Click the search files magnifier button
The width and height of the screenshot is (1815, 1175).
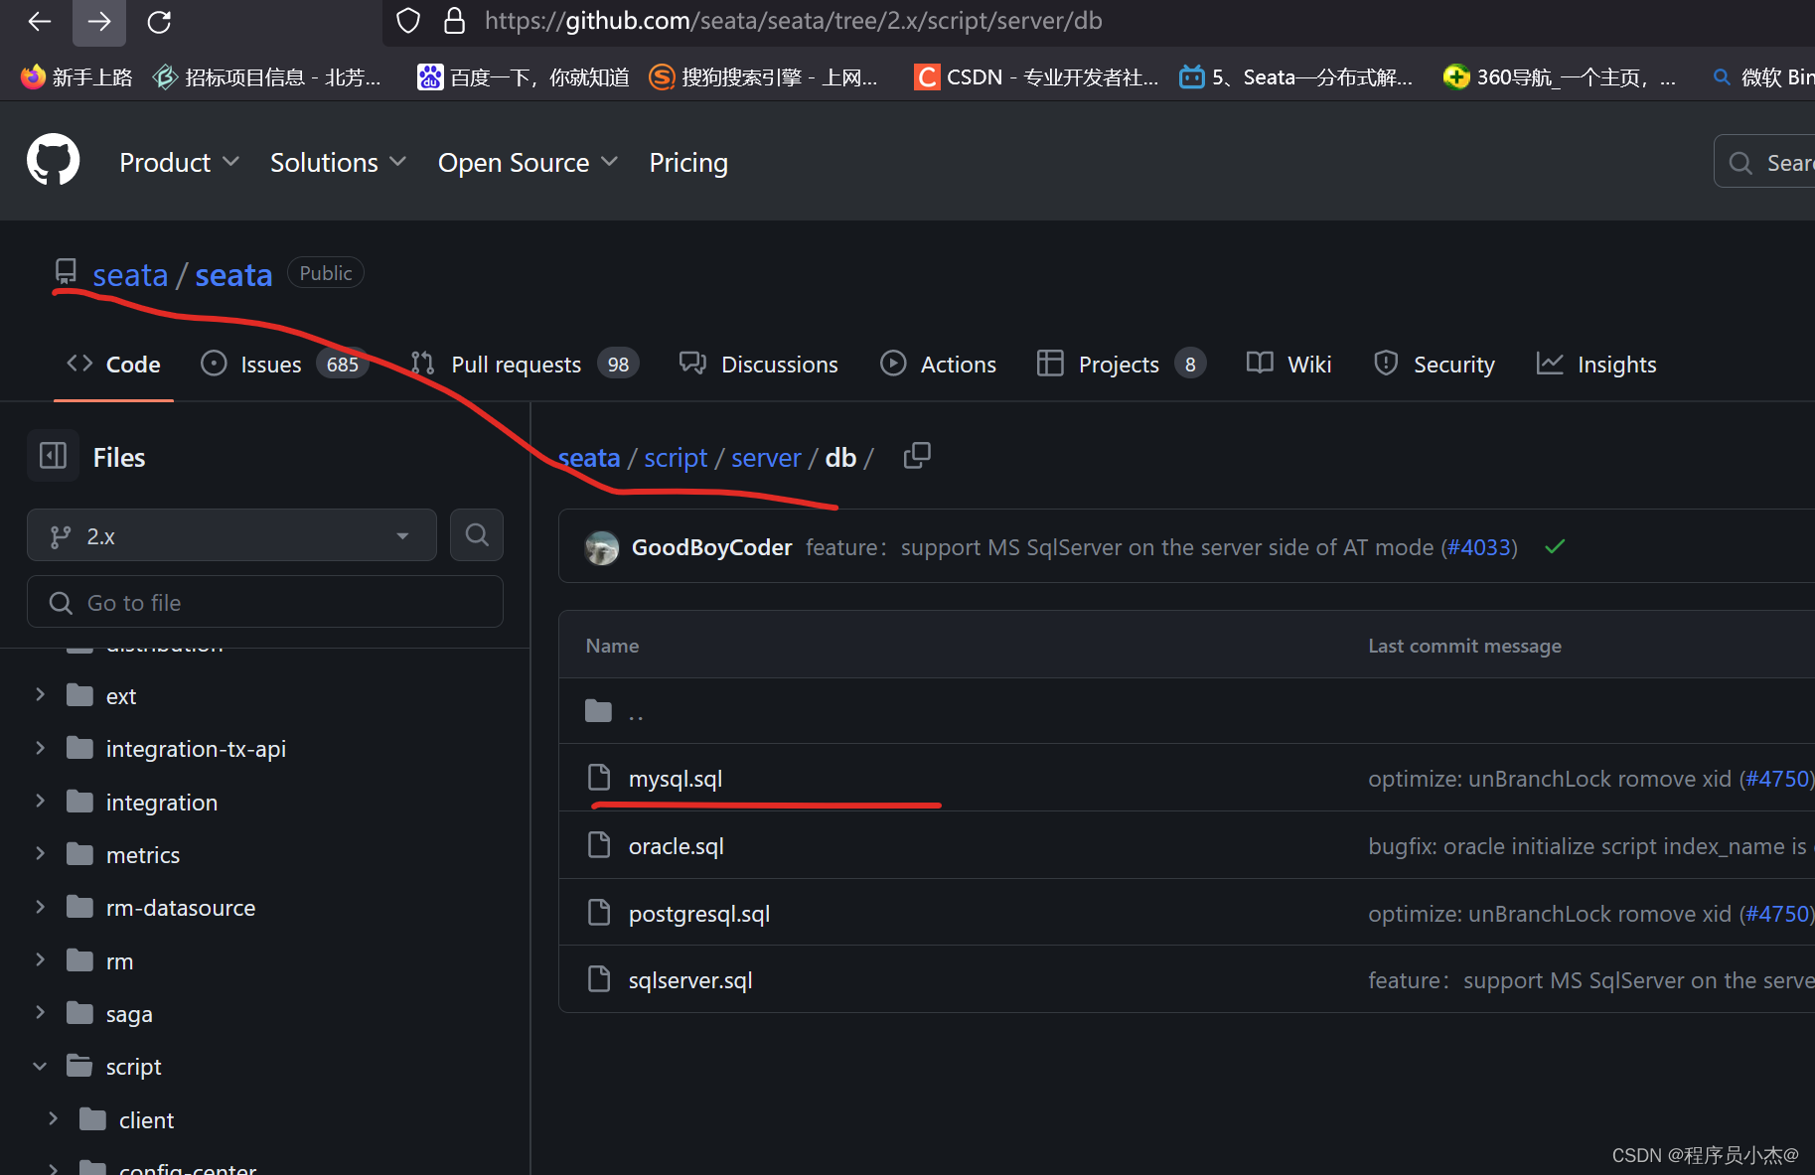(x=477, y=535)
